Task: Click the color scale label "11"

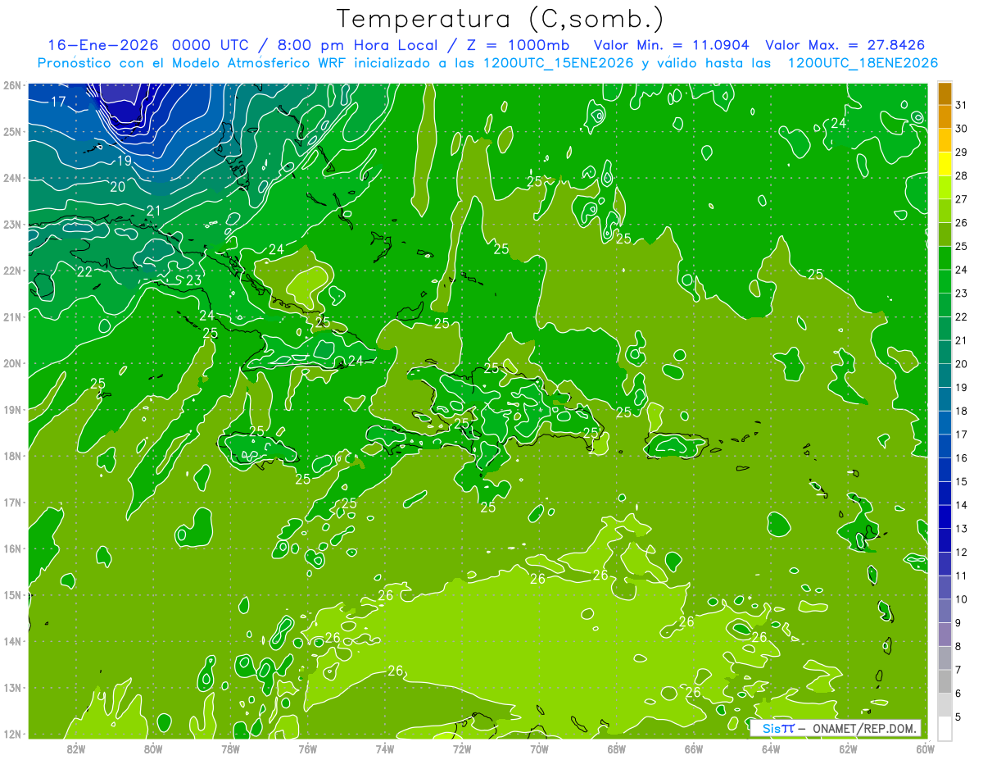Action: point(962,576)
